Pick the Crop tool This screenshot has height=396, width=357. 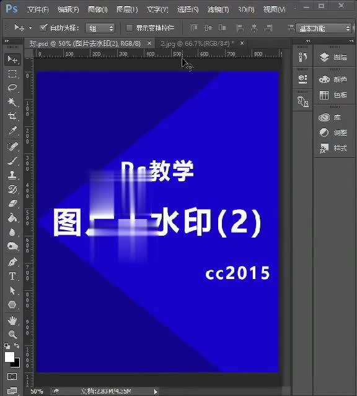(x=12, y=116)
